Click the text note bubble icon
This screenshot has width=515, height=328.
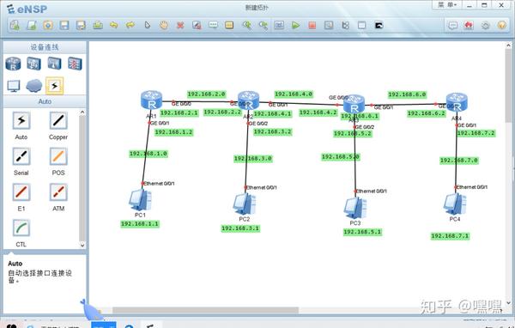click(x=213, y=25)
